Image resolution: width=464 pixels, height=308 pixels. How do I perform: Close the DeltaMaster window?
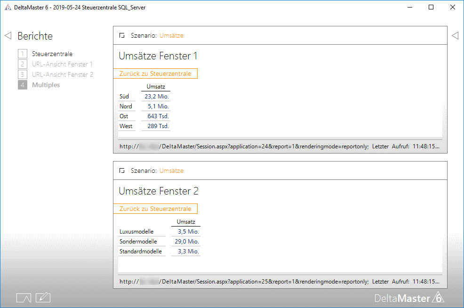pos(453,8)
